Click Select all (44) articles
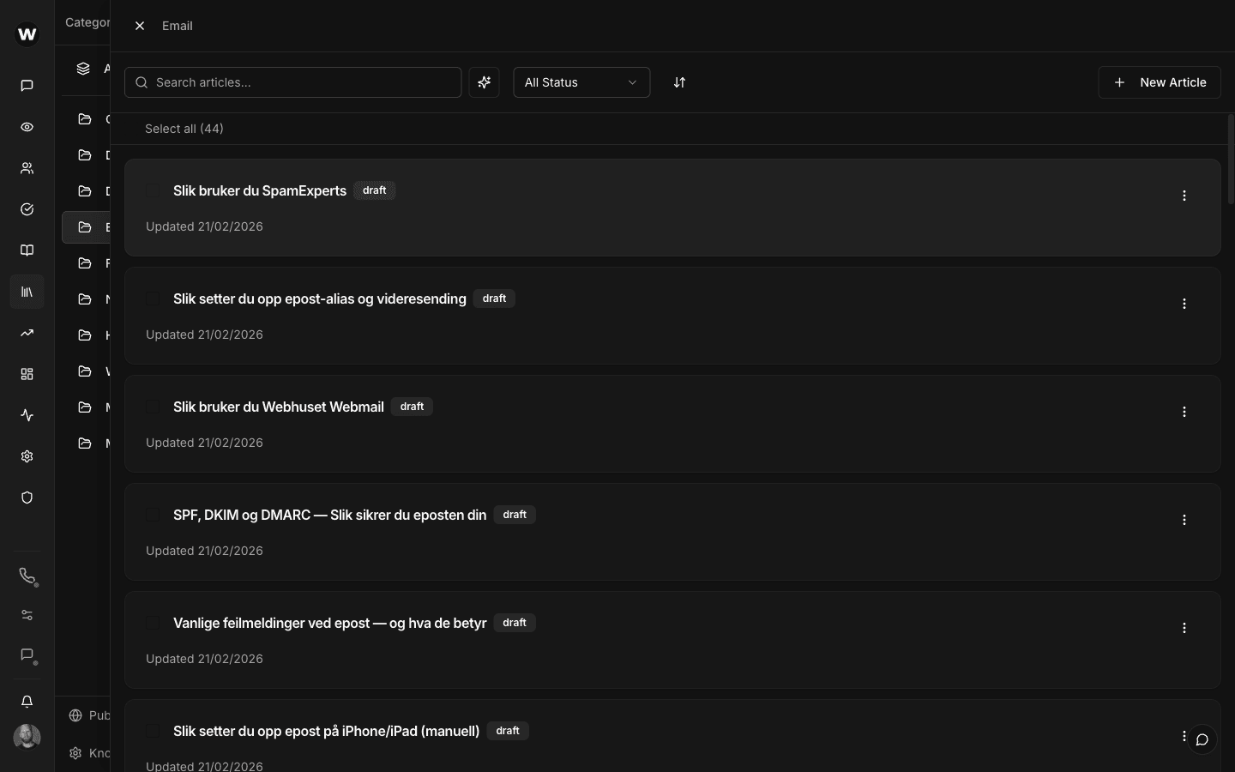1235x772 pixels. tap(184, 129)
